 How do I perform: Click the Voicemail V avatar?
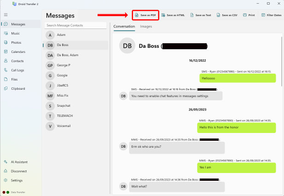coord(50,127)
